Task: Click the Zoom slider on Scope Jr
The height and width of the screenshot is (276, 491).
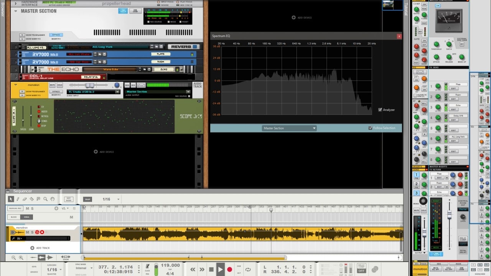Action: (x=30, y=116)
